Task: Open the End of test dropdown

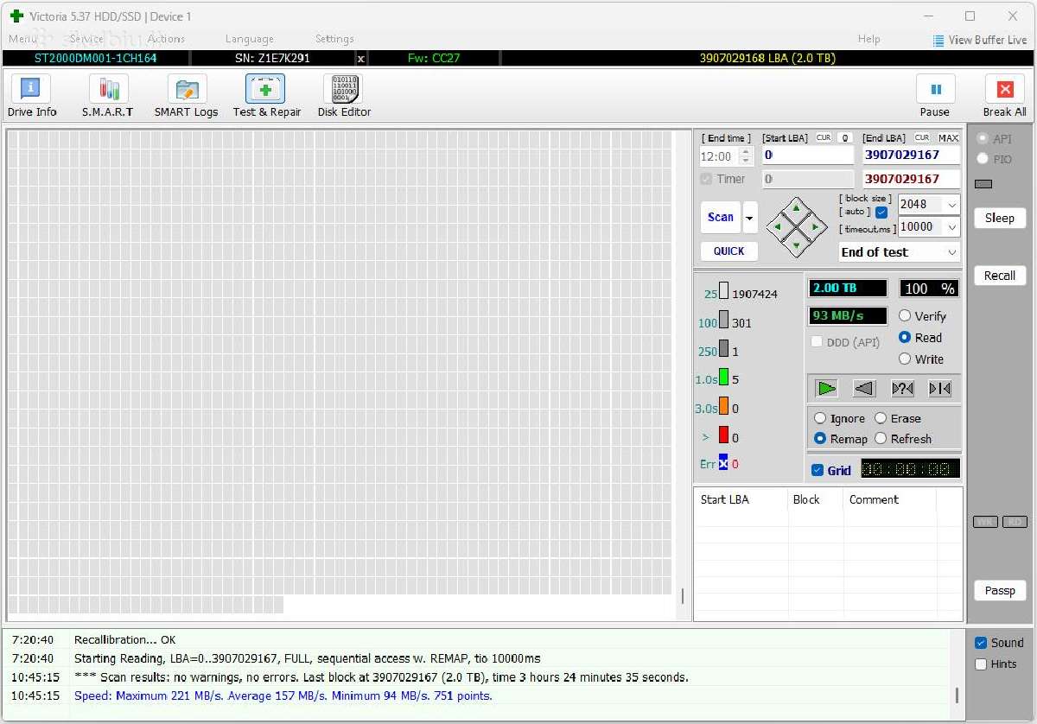Action: point(900,252)
